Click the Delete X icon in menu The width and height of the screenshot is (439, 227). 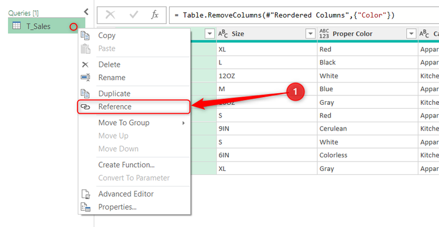coord(85,65)
